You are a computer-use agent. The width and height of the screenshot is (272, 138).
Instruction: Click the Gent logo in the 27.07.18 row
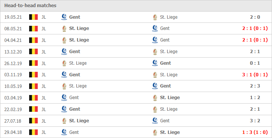pyautogui.click(x=155, y=121)
